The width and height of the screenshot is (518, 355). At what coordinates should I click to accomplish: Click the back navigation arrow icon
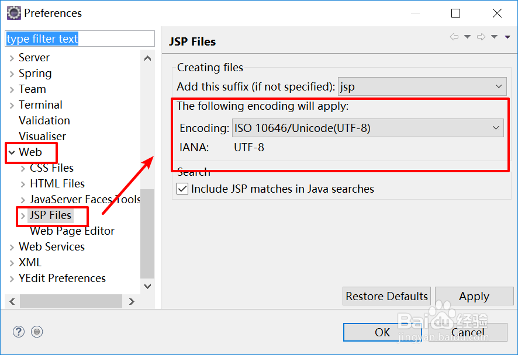pyautogui.click(x=454, y=37)
